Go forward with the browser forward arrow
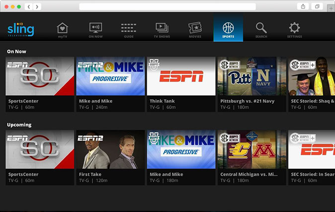Viewport: 335px width, 212px height. coord(37,7)
